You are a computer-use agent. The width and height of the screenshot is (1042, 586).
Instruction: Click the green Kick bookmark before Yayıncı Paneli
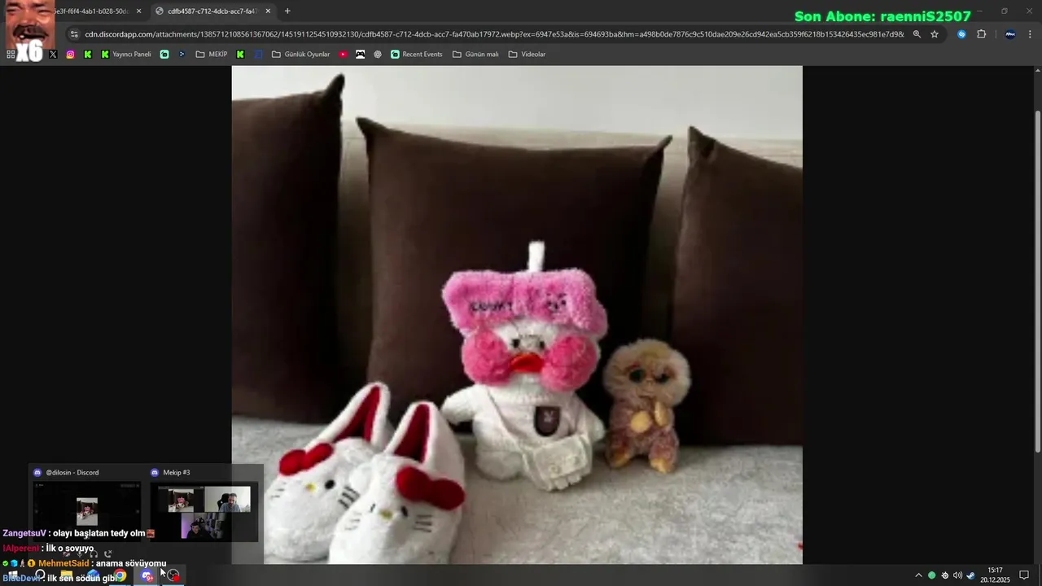[88, 55]
